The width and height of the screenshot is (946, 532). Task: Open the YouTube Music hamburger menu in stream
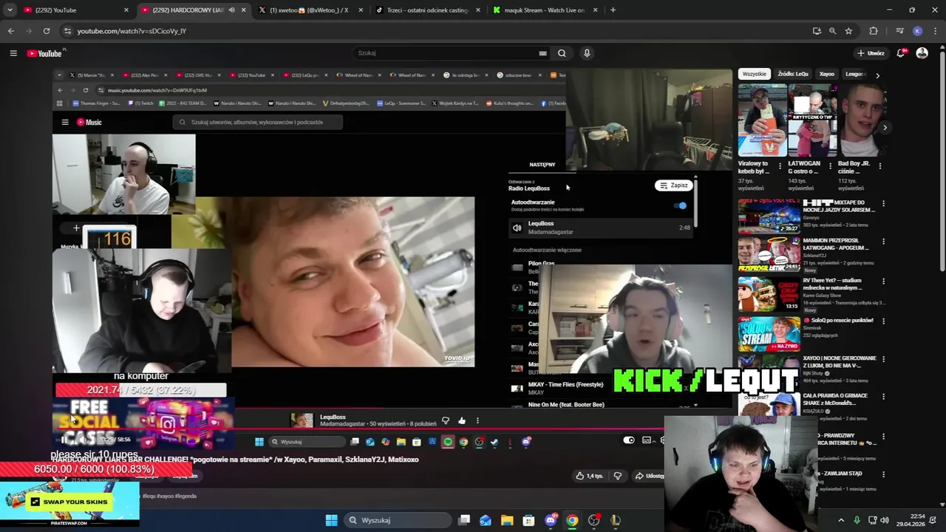(x=65, y=123)
